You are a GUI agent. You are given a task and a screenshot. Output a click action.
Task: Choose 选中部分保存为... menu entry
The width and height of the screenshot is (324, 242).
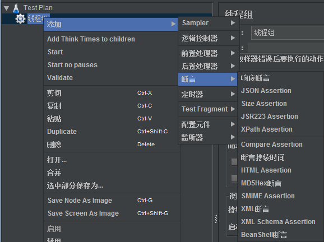(112, 185)
